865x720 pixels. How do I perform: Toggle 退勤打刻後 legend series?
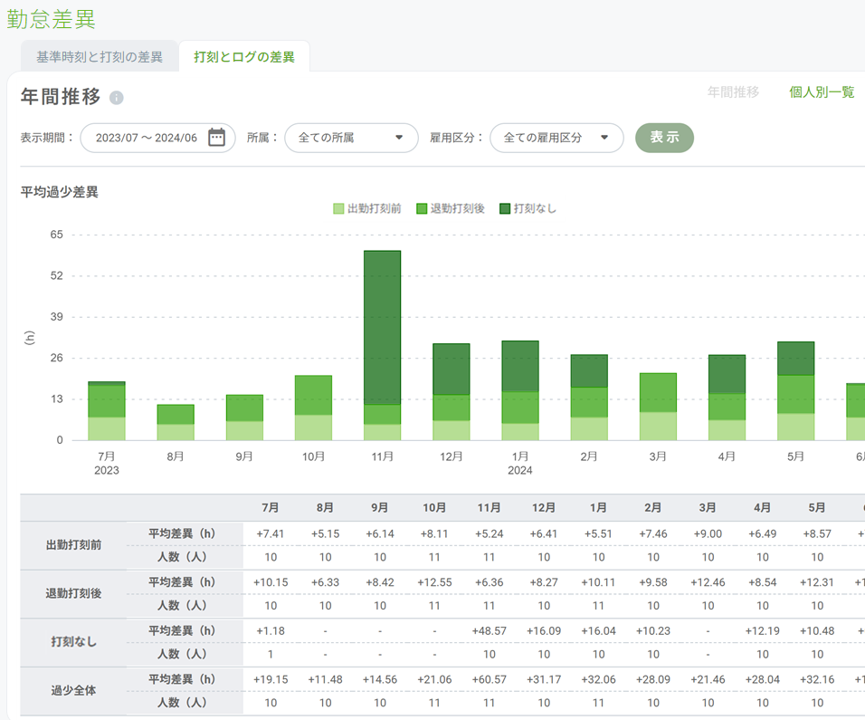pyautogui.click(x=457, y=208)
